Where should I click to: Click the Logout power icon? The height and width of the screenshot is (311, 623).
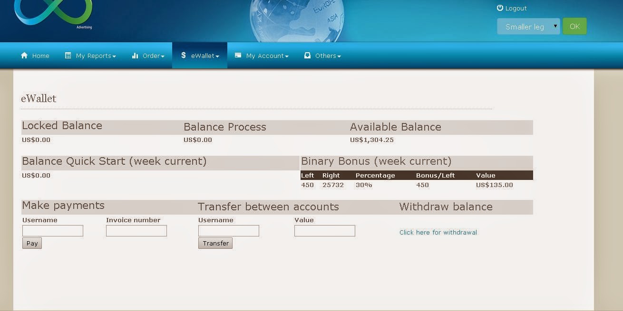(500, 8)
